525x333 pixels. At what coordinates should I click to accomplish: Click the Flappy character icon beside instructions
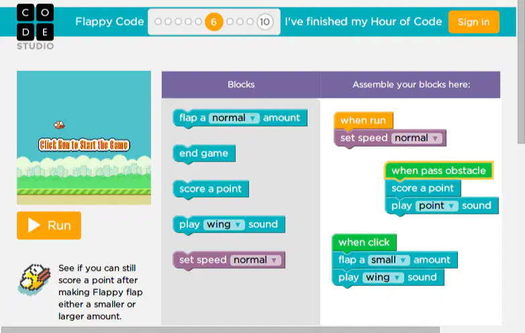(x=35, y=279)
